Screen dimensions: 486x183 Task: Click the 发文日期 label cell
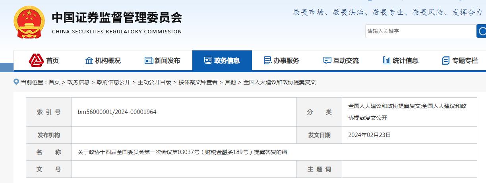point(319,135)
